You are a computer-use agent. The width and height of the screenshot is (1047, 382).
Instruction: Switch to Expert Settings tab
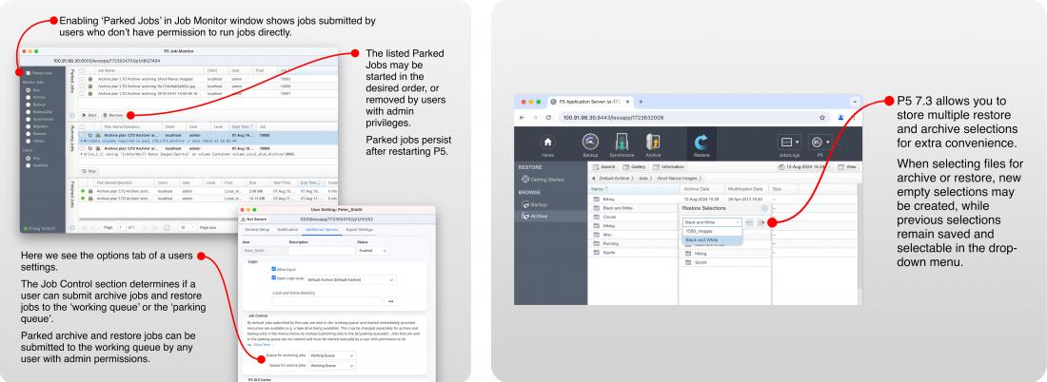[359, 229]
